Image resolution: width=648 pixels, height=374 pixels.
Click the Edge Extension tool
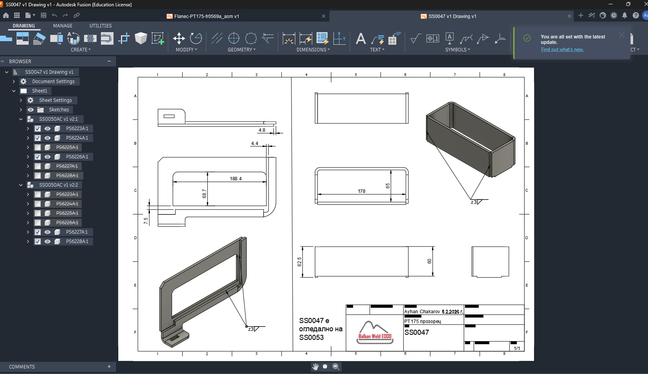click(268, 38)
